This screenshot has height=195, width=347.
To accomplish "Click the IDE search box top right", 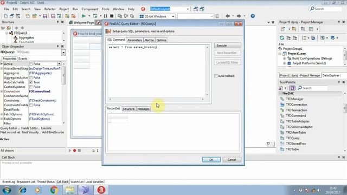I will (x=325, y=9).
